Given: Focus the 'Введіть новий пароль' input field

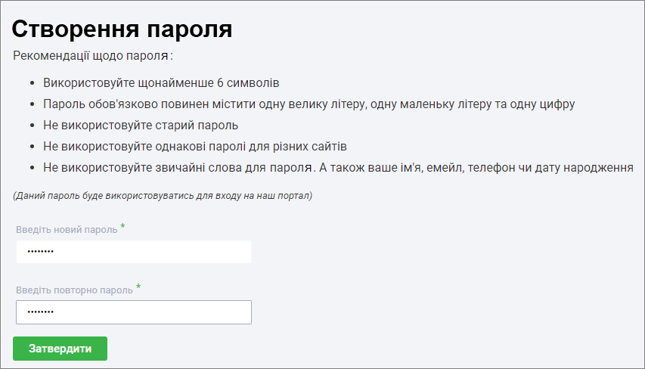Looking at the screenshot, I should pos(134,252).
